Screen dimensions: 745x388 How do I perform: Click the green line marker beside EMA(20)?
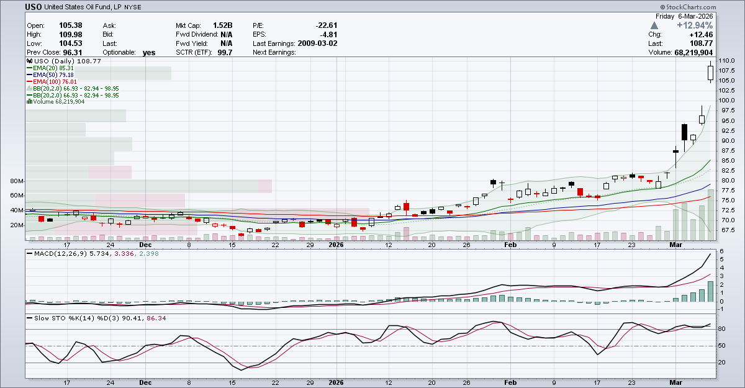coord(29,68)
